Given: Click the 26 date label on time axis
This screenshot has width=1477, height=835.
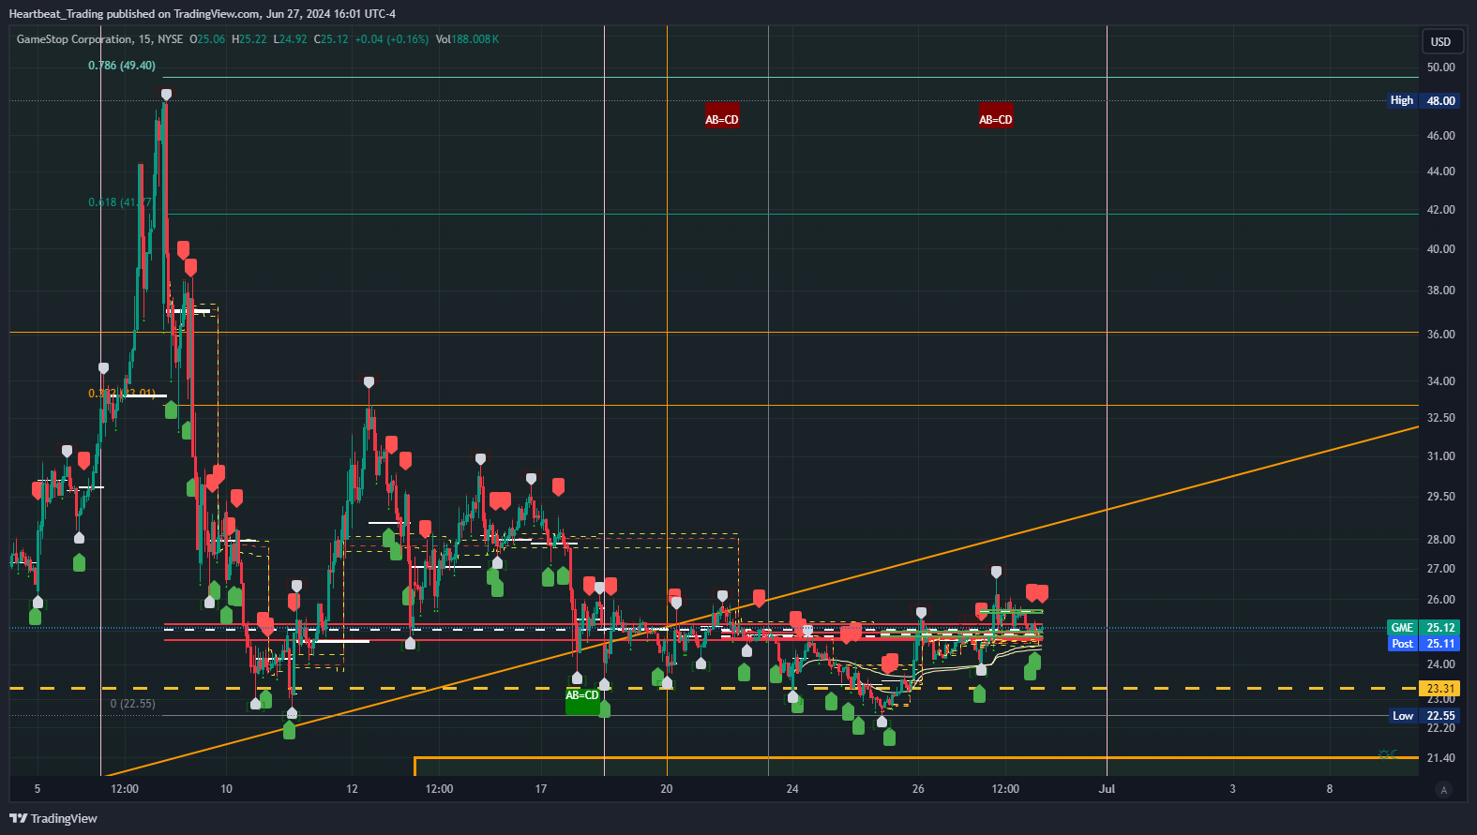Looking at the screenshot, I should [x=918, y=789].
